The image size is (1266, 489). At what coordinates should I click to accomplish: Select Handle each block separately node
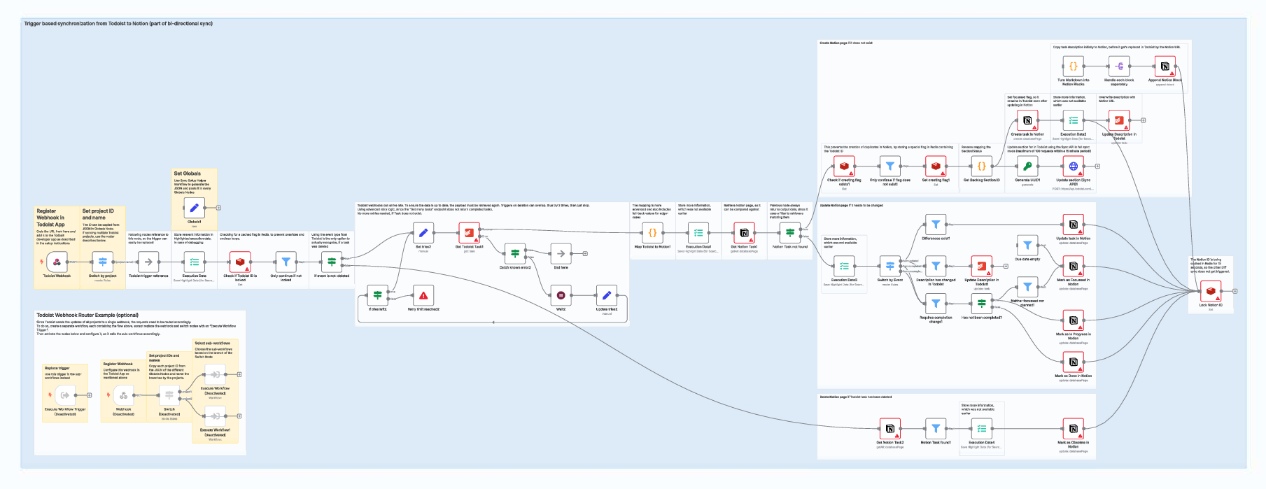click(1119, 66)
